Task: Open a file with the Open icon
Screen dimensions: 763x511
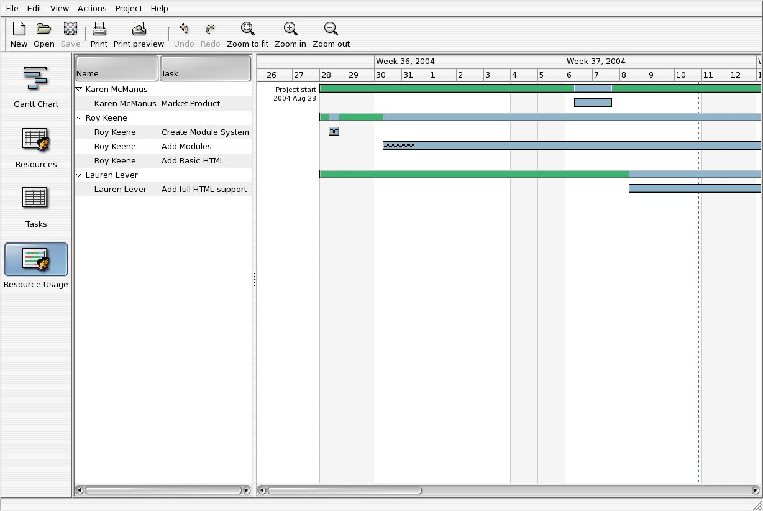Action: tap(43, 29)
